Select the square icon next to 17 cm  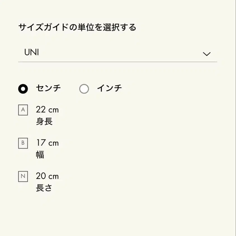pyautogui.click(x=23, y=143)
